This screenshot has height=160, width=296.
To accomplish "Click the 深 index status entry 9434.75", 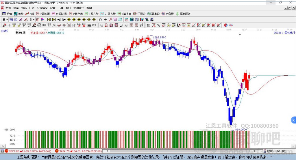I will click(x=79, y=151).
